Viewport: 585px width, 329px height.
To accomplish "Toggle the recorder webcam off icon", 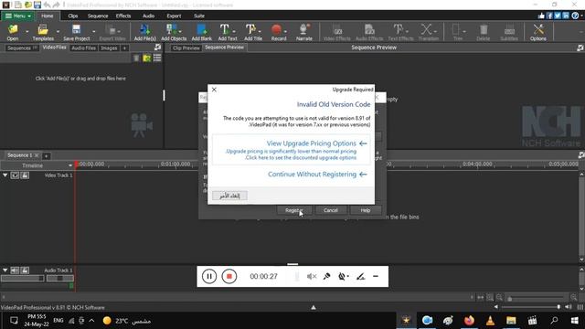I will click(x=342, y=276).
